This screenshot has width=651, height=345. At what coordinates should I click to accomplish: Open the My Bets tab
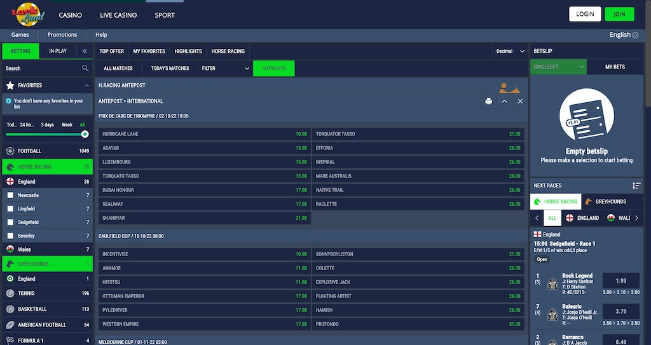pos(615,67)
